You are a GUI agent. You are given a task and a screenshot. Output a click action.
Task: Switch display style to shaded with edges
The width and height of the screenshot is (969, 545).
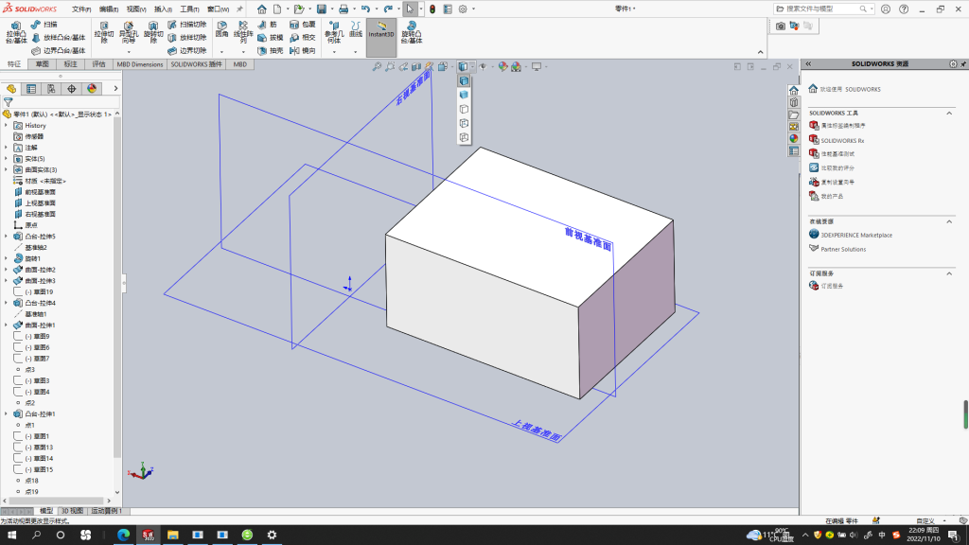tap(464, 81)
